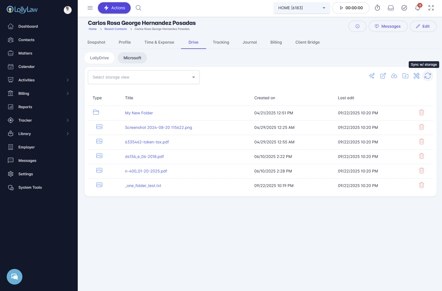442x291 pixels.
Task: Open the stopwatch timer icon
Action: pyautogui.click(x=377, y=8)
